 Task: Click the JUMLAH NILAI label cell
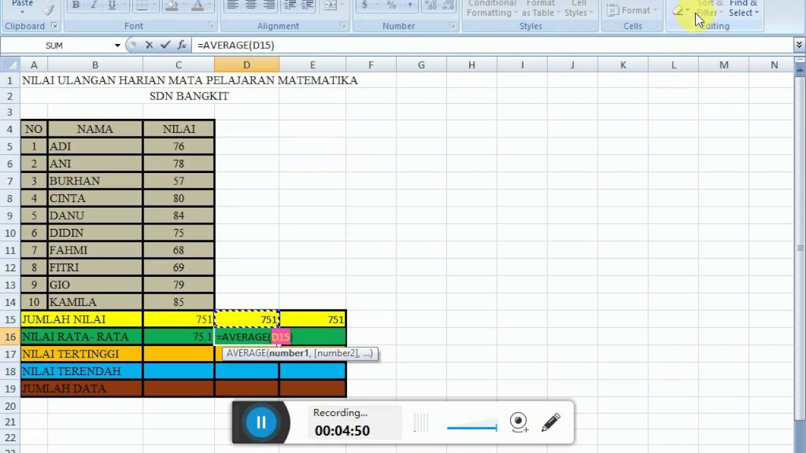[82, 320]
